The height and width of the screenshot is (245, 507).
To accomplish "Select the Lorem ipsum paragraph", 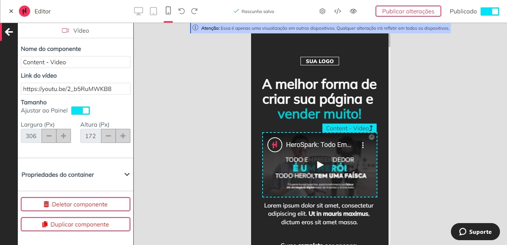I will coord(319,214).
